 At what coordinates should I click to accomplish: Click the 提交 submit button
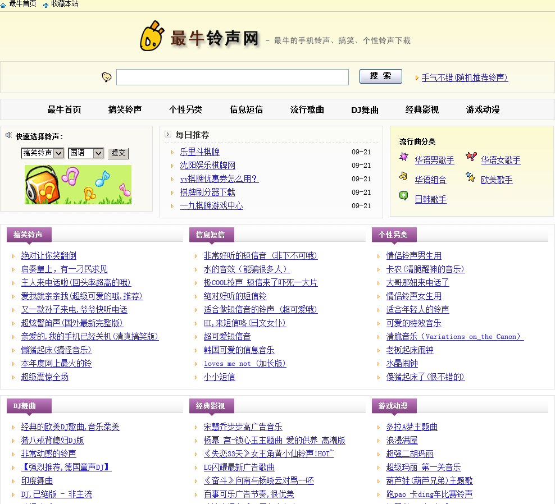coord(118,153)
